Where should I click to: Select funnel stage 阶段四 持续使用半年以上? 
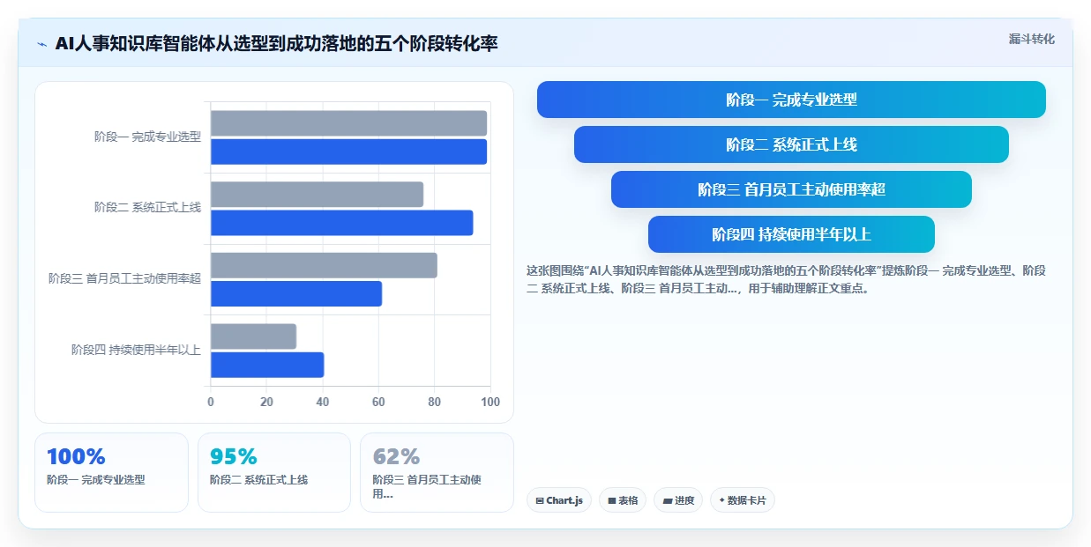[791, 234]
